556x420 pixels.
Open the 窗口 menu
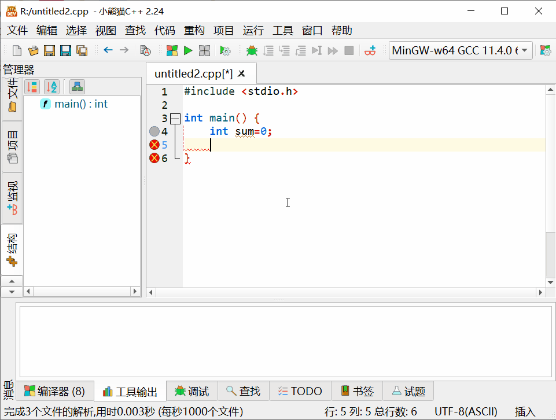point(312,31)
